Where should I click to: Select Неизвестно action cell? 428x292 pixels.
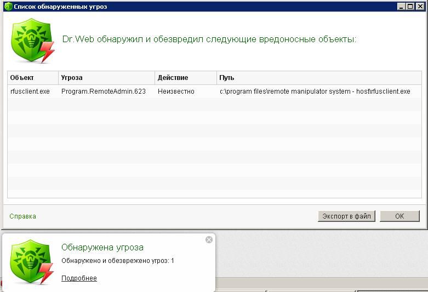click(x=176, y=91)
